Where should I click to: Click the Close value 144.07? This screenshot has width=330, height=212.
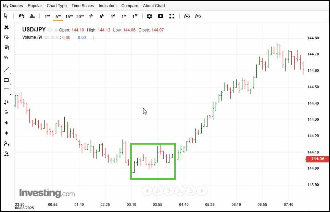157,30
